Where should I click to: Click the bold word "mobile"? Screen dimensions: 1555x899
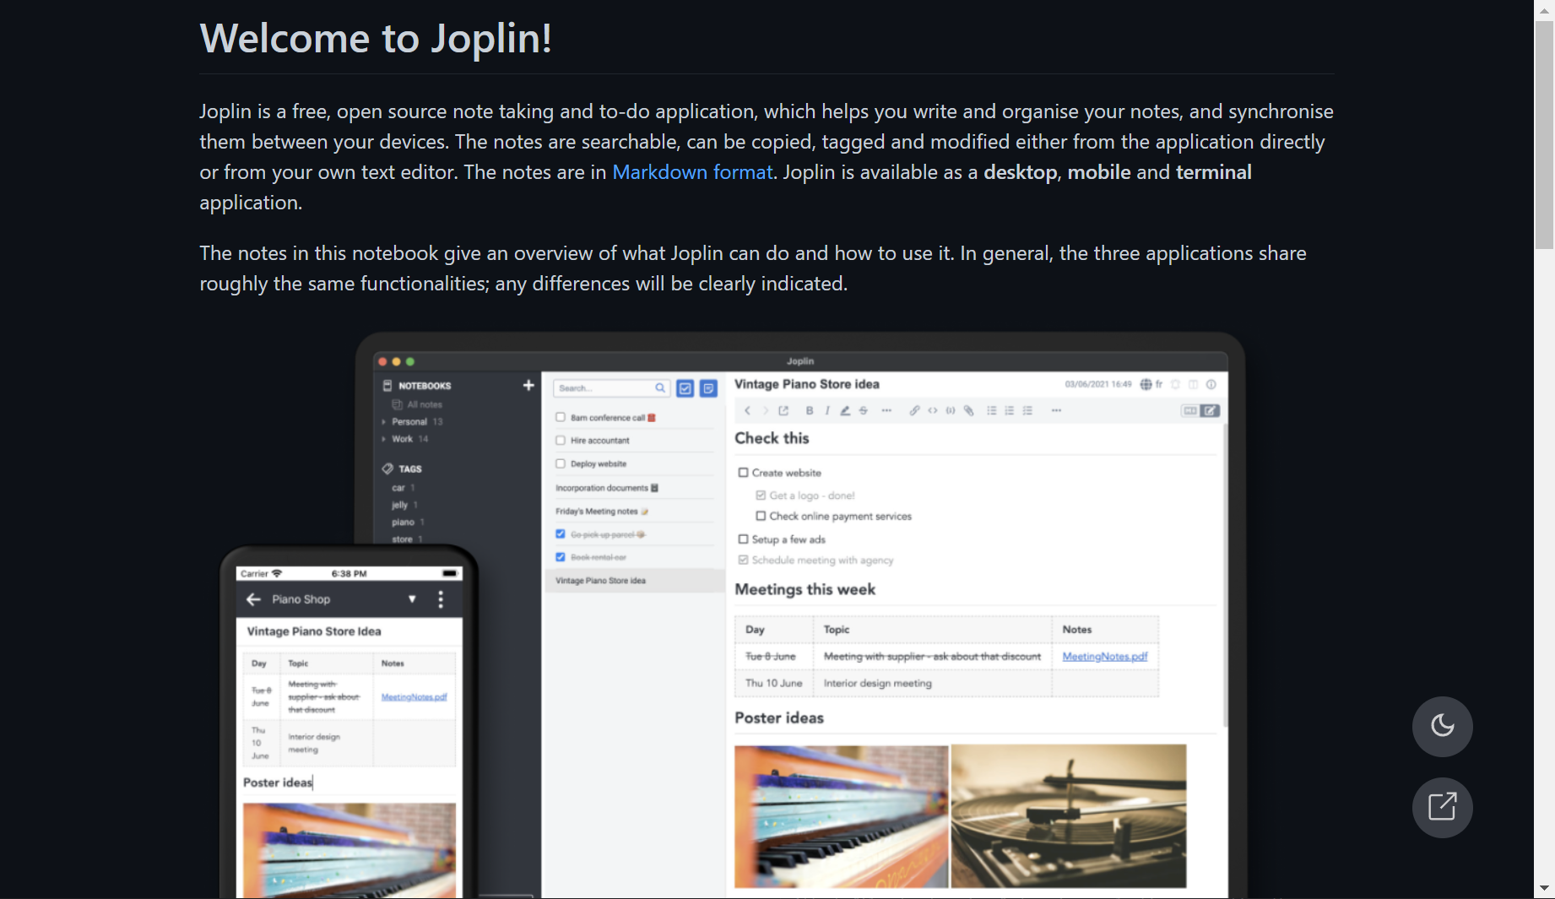(1098, 172)
